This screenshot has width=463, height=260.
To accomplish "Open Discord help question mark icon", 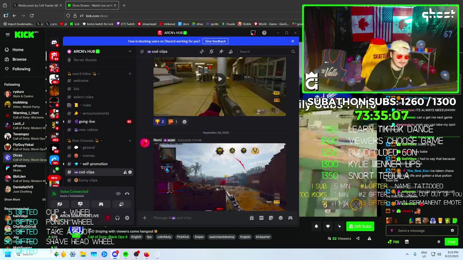I will click(x=264, y=33).
